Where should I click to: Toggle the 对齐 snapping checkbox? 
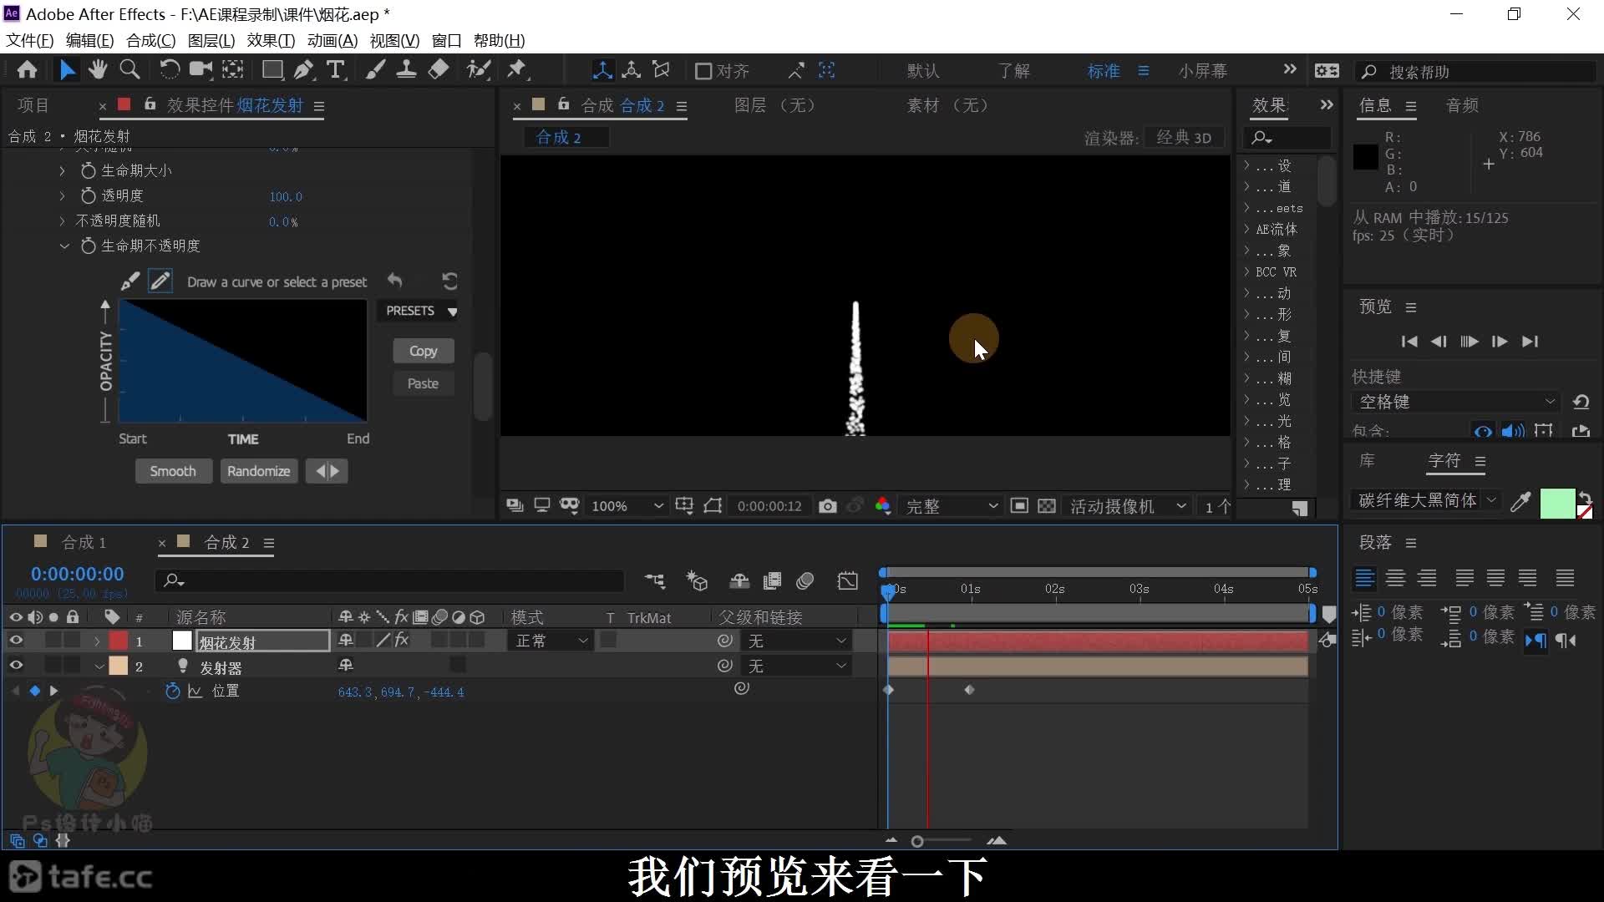(x=703, y=71)
